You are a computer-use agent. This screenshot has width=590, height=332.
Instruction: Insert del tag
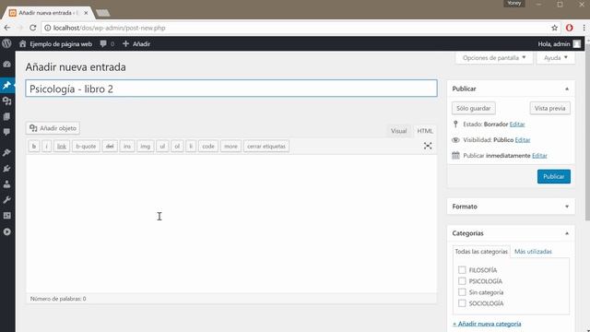[x=110, y=146]
